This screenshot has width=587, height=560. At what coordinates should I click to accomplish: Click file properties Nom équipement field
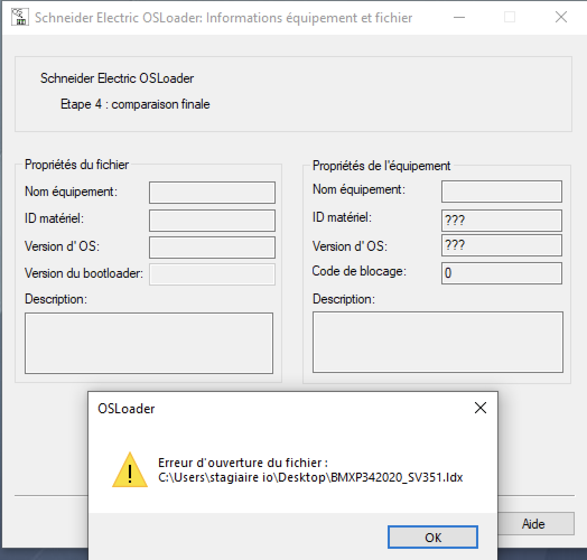pyautogui.click(x=212, y=192)
